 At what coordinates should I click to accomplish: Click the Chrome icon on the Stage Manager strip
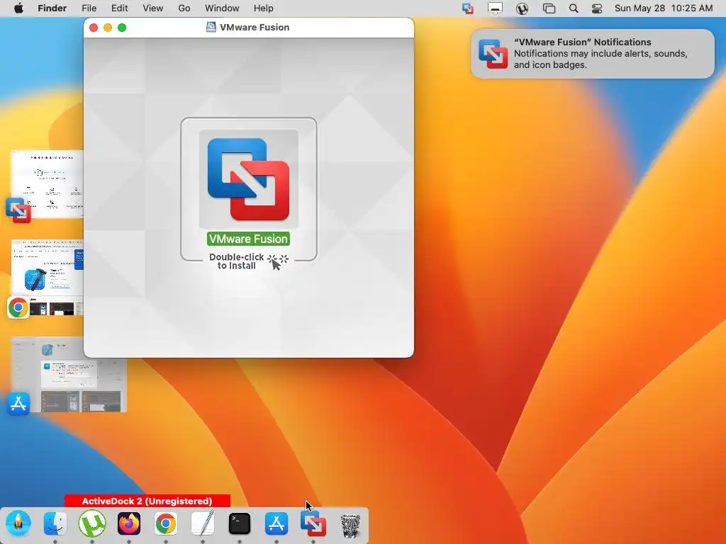pyautogui.click(x=18, y=307)
